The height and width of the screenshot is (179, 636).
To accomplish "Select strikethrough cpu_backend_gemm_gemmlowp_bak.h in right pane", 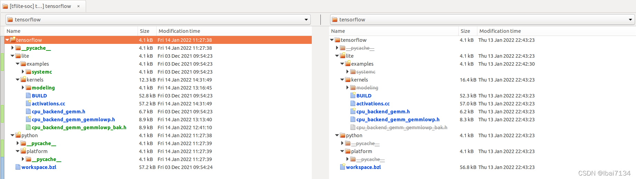I will pyautogui.click(x=402, y=127).
